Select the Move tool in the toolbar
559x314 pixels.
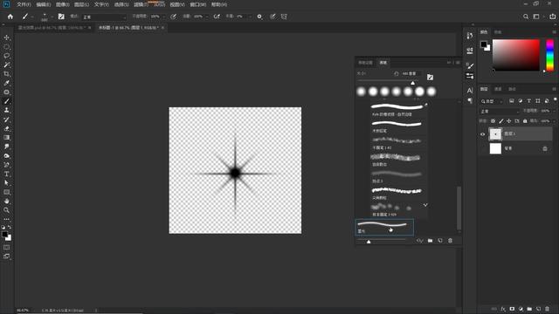pyautogui.click(x=6, y=38)
